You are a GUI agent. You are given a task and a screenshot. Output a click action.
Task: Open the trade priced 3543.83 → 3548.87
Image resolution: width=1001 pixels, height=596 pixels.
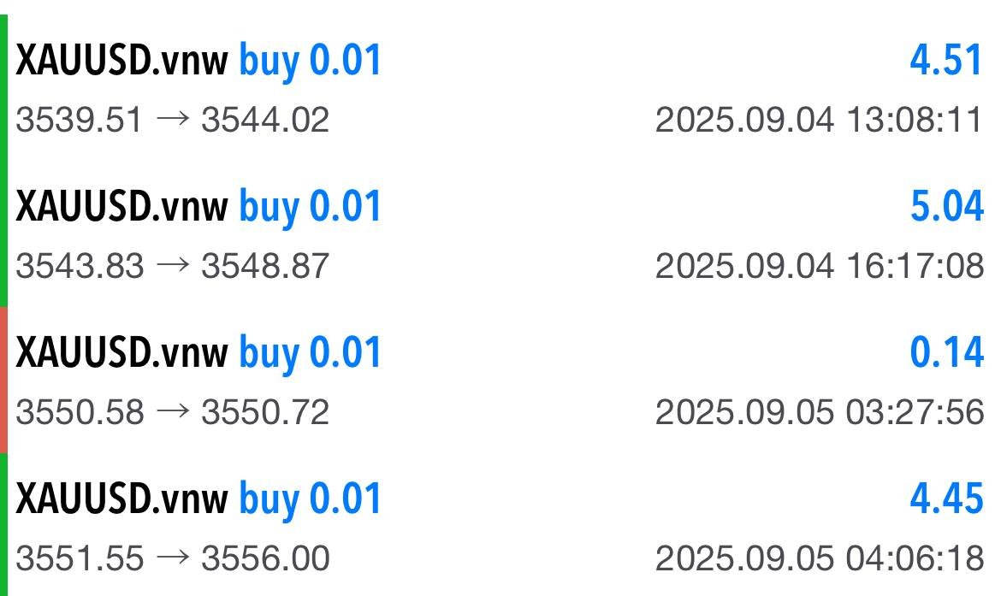click(172, 266)
